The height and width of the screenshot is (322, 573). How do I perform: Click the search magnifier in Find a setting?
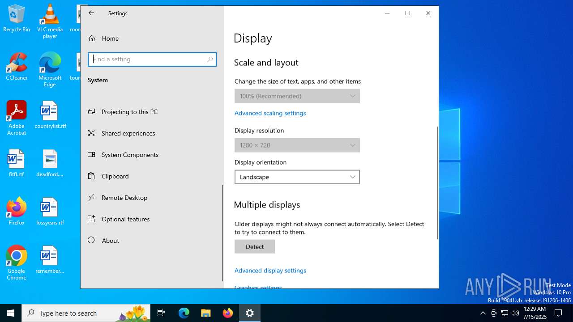point(210,59)
